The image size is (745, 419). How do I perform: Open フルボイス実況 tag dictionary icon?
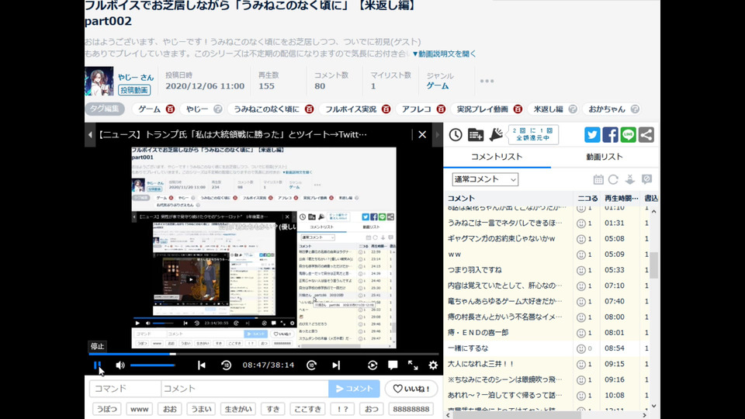(x=386, y=109)
